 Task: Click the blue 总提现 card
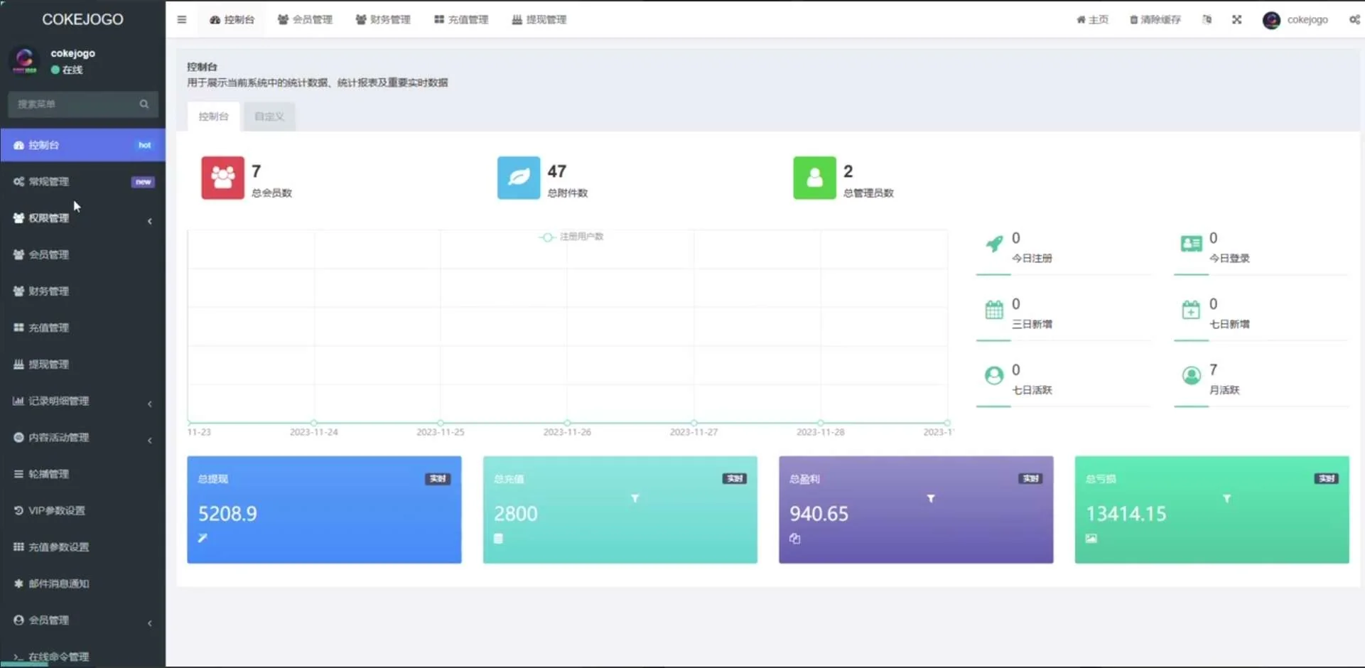click(x=324, y=510)
